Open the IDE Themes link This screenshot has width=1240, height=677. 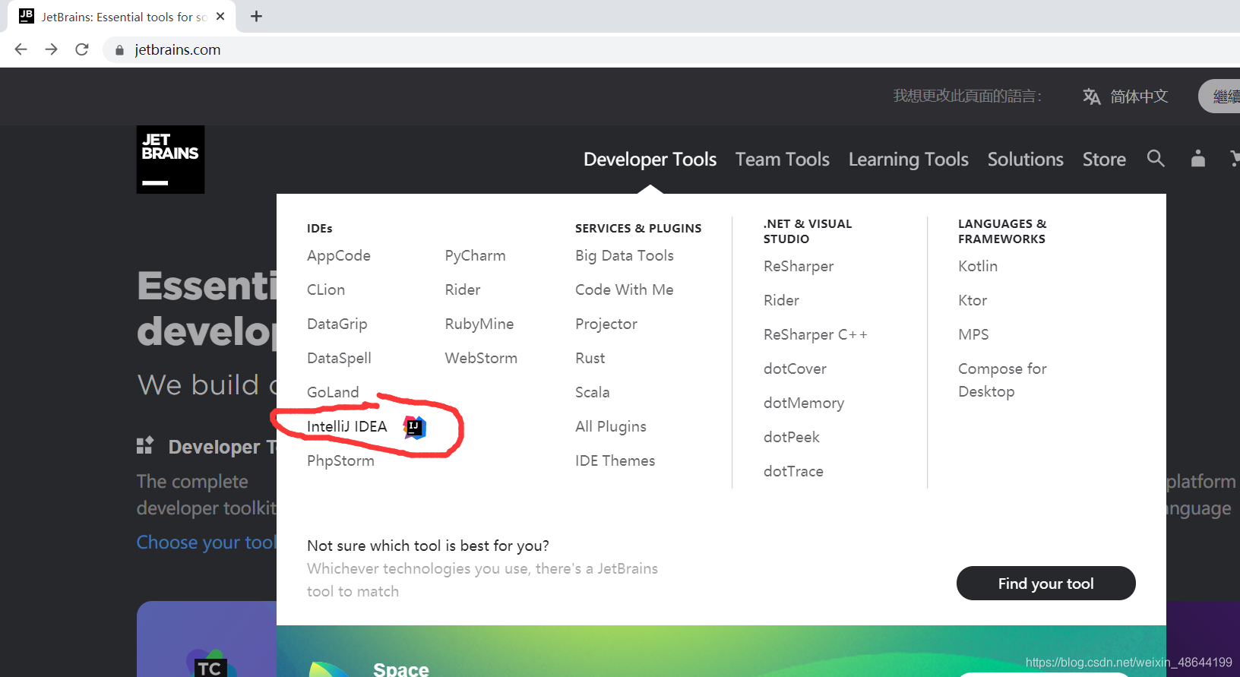pyautogui.click(x=615, y=461)
